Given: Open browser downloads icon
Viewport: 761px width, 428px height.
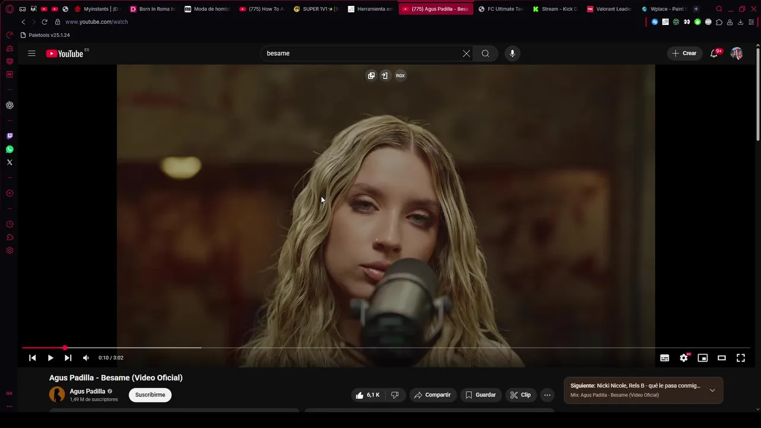Looking at the screenshot, I should (740, 22).
